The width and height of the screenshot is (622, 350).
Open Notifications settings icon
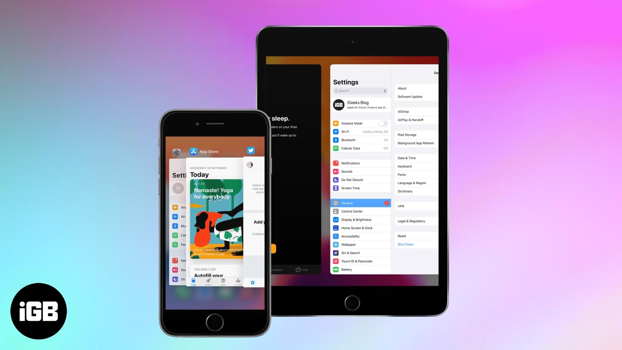tap(336, 163)
